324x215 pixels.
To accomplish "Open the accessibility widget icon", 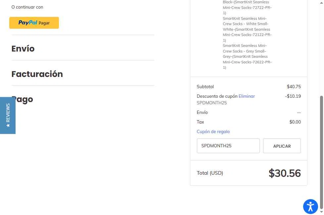I will [310, 206].
